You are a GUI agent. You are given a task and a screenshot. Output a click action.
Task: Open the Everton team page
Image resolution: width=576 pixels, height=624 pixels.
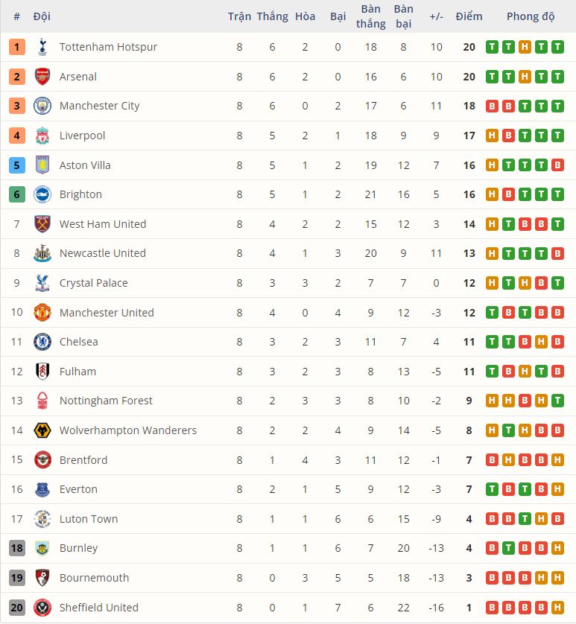[78, 489]
